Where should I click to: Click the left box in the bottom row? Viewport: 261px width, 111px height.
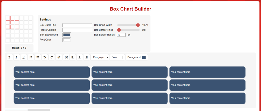(x=51, y=98)
